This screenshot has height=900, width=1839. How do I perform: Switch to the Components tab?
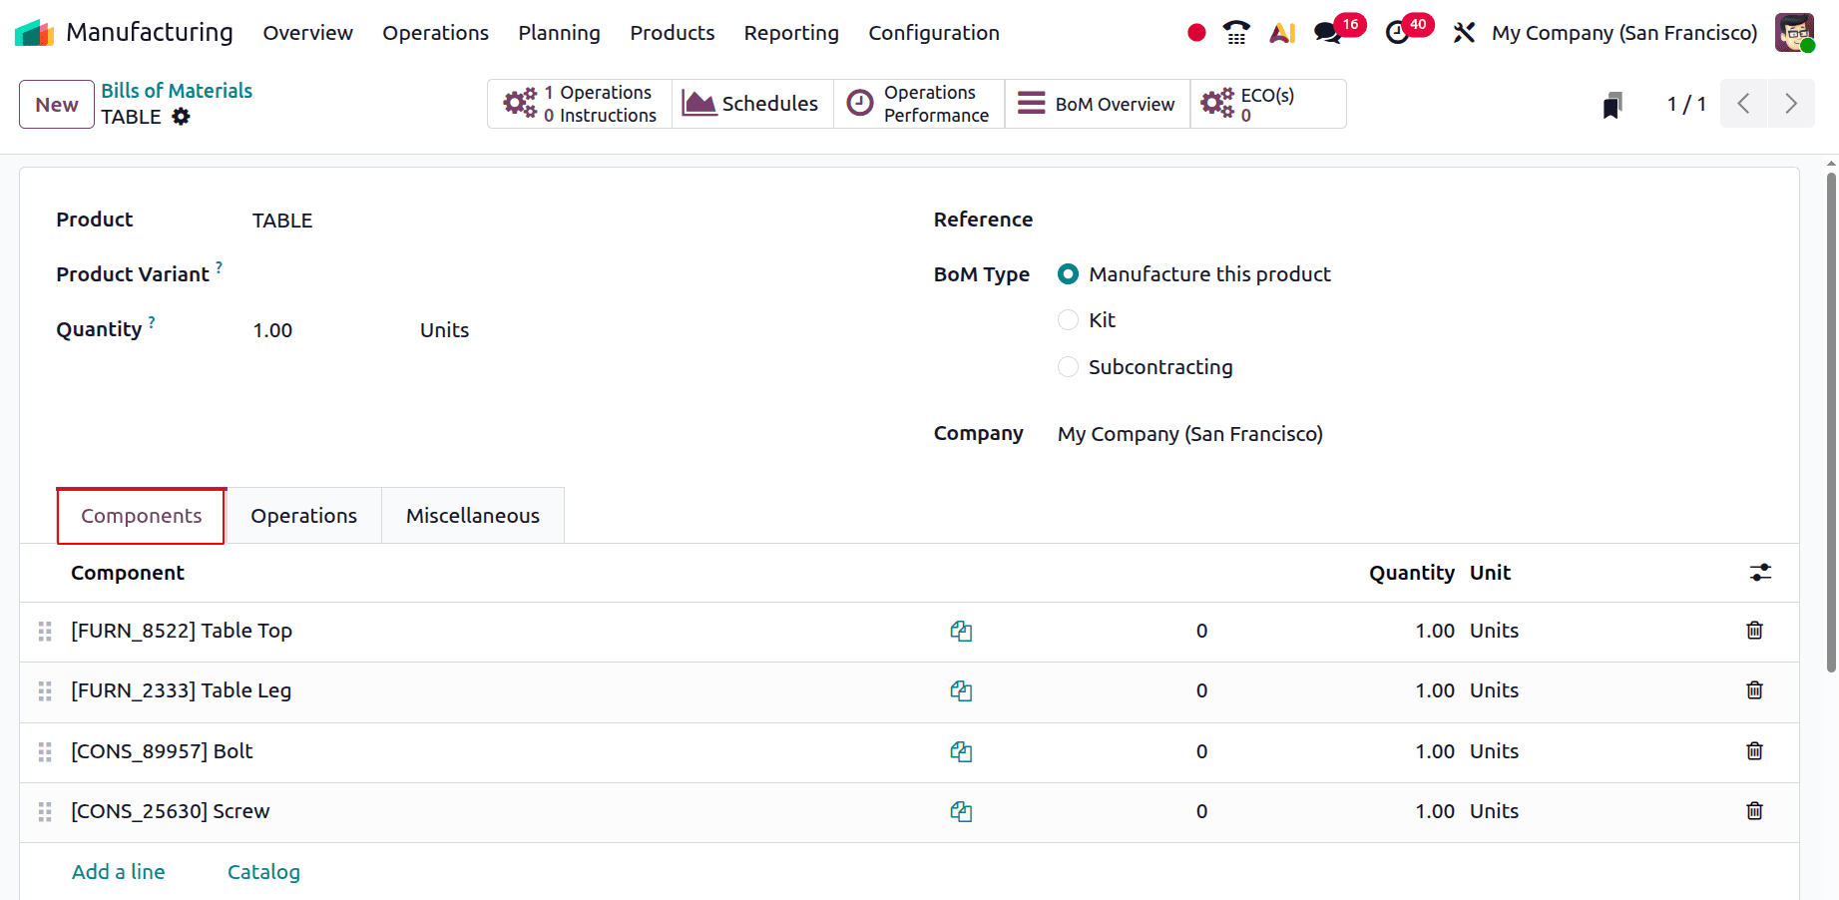point(142,516)
